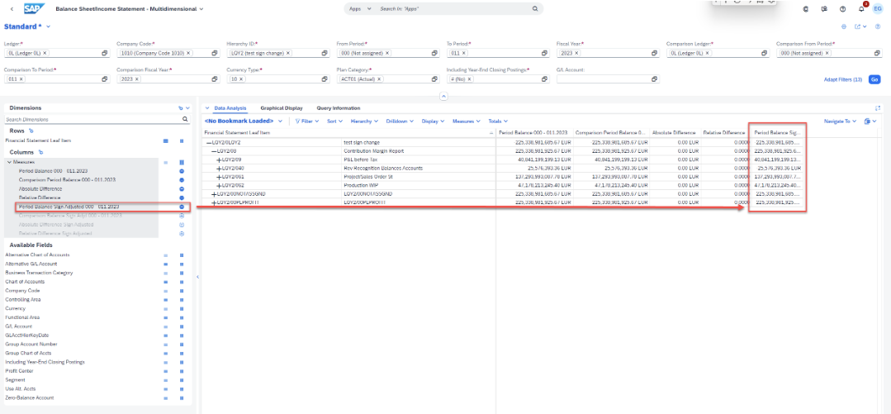The image size is (891, 414).
Task: Open value help for Ledger field
Action: pos(104,53)
